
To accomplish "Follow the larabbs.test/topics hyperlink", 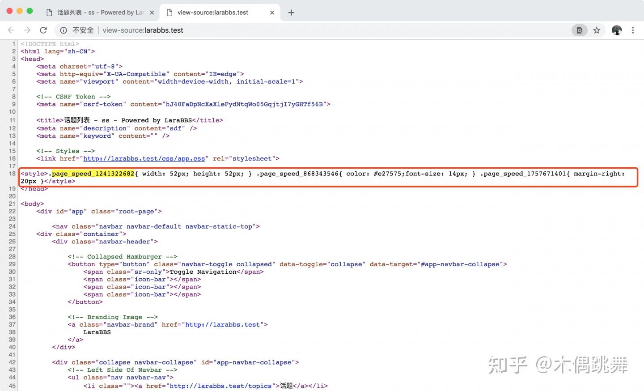I will tap(224, 386).
